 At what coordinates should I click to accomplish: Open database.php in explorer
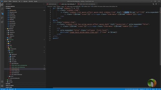(x=13, y=10)
